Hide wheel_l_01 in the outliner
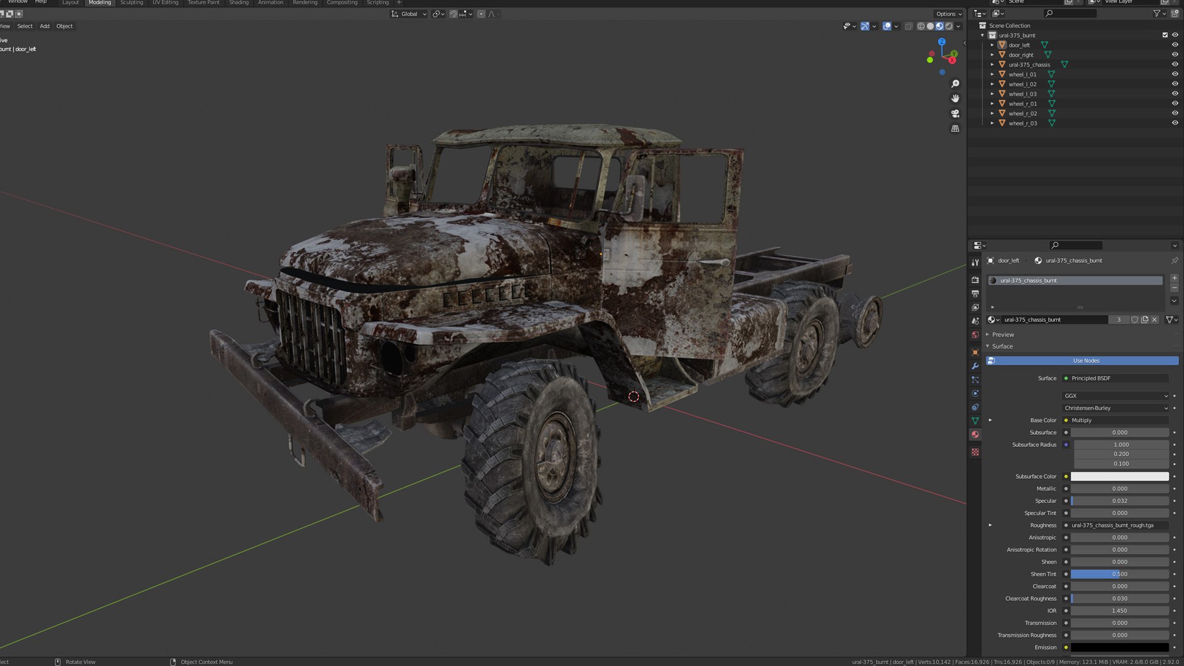1184x666 pixels. (1175, 74)
